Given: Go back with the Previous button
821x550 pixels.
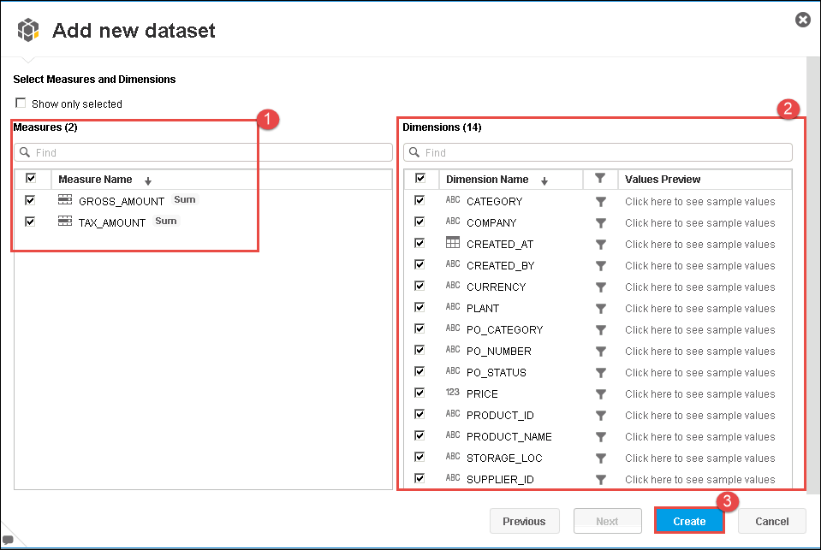Looking at the screenshot, I should tap(524, 521).
